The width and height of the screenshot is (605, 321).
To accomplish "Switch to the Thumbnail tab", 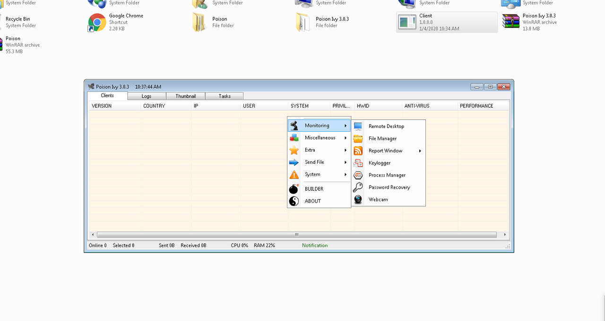I will coord(185,96).
